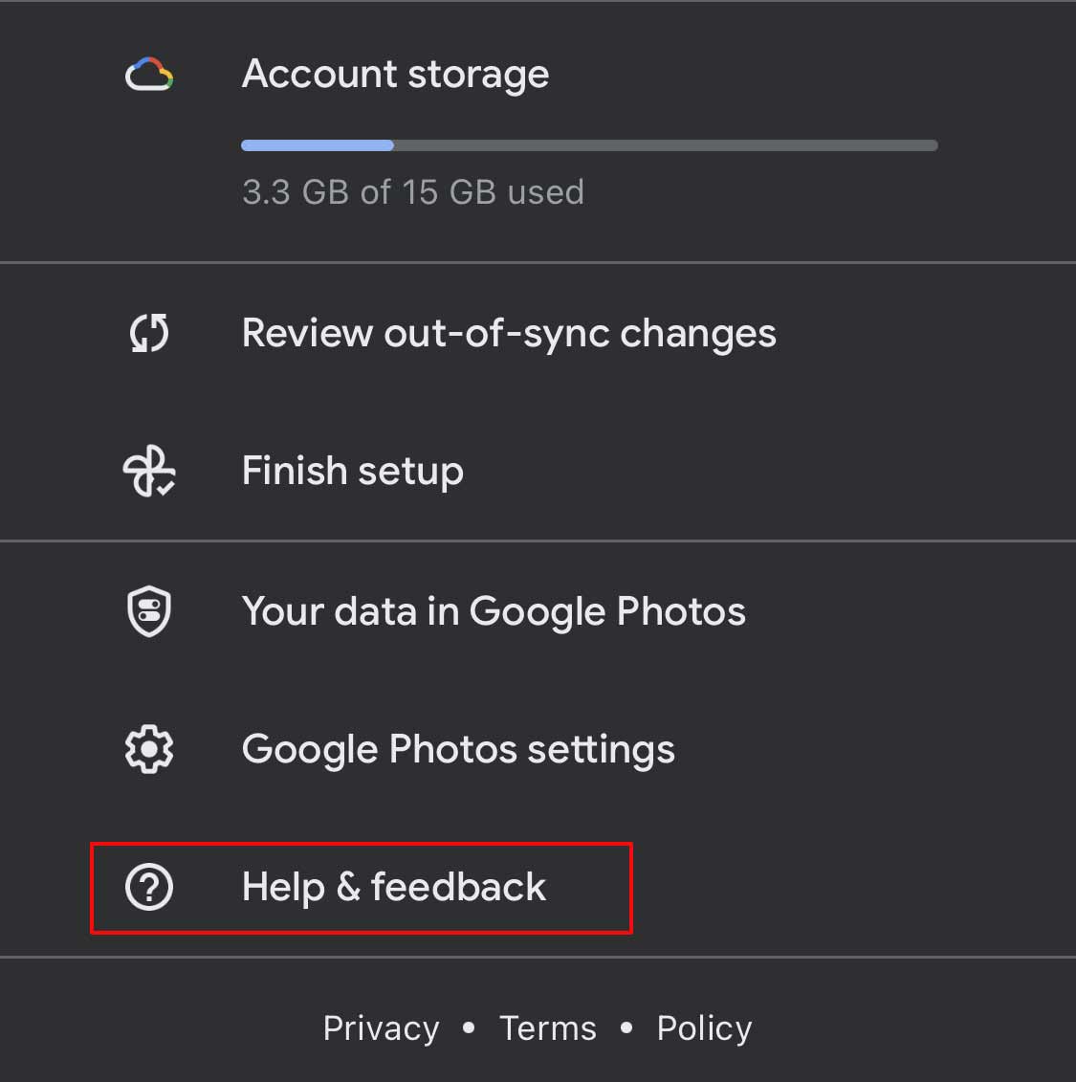The height and width of the screenshot is (1082, 1076).
Task: Click the out-of-sync arrows icon
Action: click(x=149, y=333)
